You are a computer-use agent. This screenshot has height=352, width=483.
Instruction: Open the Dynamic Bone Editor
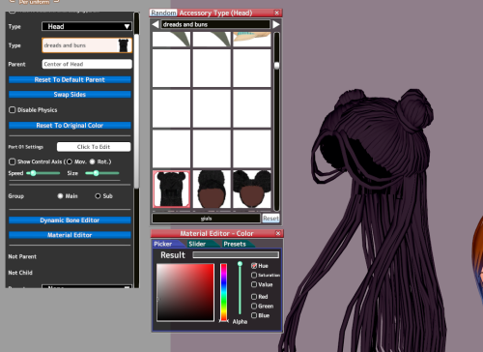(x=70, y=220)
